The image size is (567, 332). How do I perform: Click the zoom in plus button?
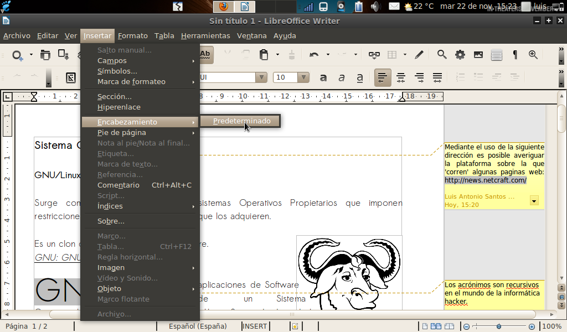pos(532,326)
